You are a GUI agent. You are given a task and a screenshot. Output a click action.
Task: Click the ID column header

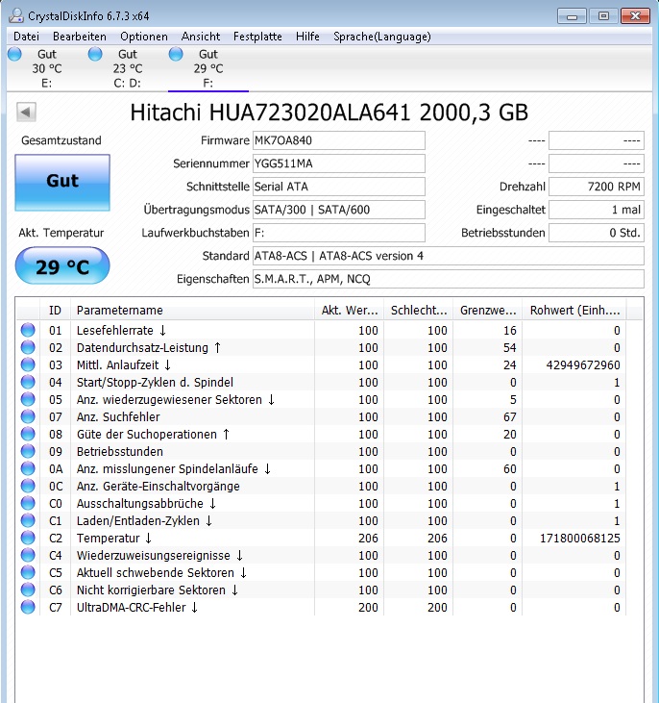coord(55,311)
